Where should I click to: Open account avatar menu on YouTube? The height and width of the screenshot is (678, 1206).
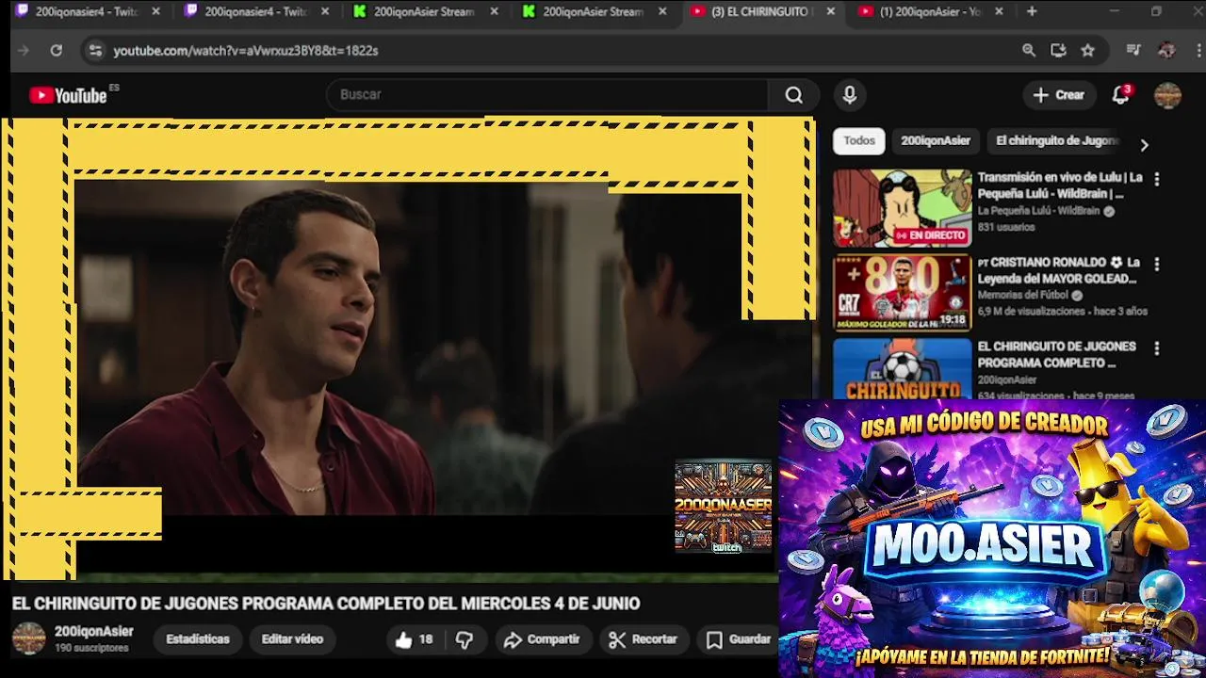point(1167,95)
